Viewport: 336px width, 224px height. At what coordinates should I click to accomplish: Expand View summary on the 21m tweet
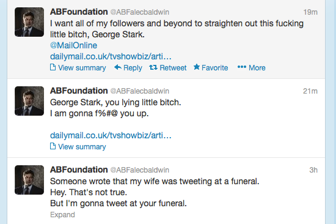coord(82,147)
